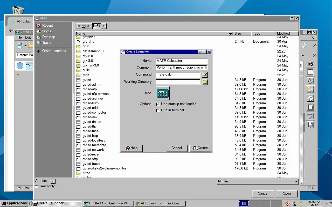Click the New document icon in Writer toolbar

[20, 46]
